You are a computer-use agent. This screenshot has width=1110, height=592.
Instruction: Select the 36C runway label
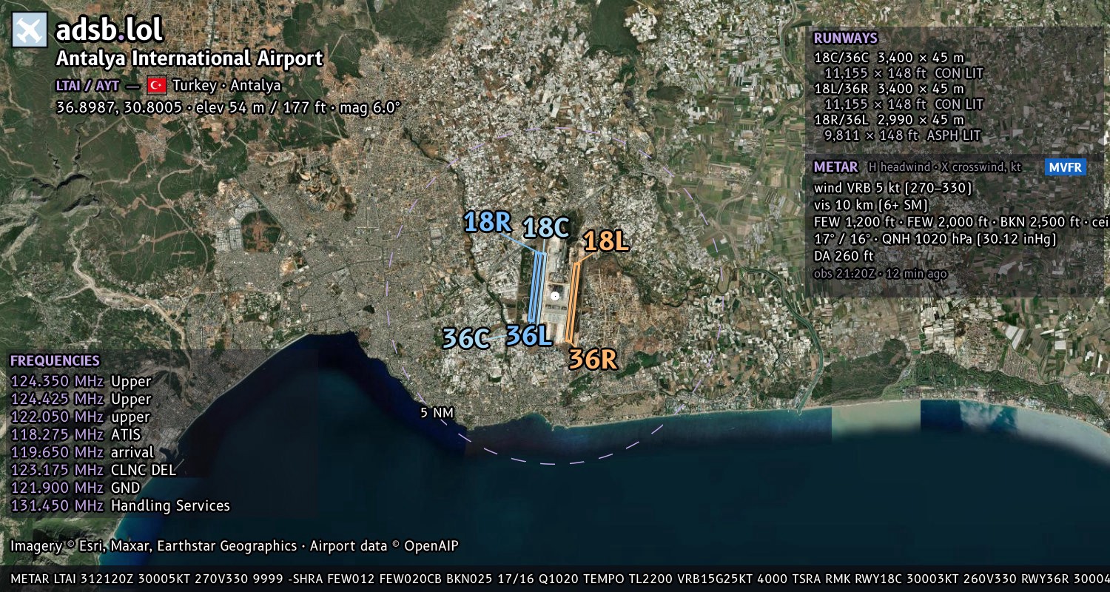pos(466,338)
